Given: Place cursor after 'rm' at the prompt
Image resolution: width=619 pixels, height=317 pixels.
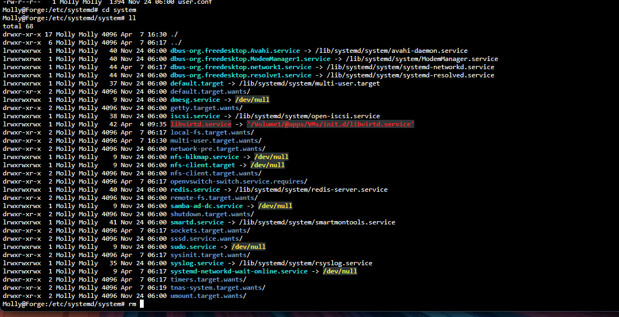Looking at the screenshot, I should (x=142, y=304).
